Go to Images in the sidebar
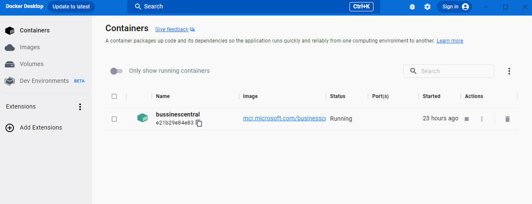This screenshot has width=532, height=204. pos(30,47)
